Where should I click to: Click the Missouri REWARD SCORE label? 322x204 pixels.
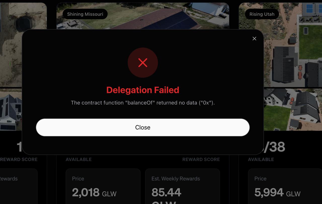201,159
